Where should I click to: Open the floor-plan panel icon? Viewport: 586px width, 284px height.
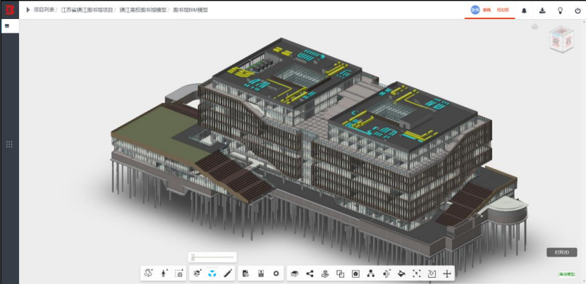(x=261, y=273)
